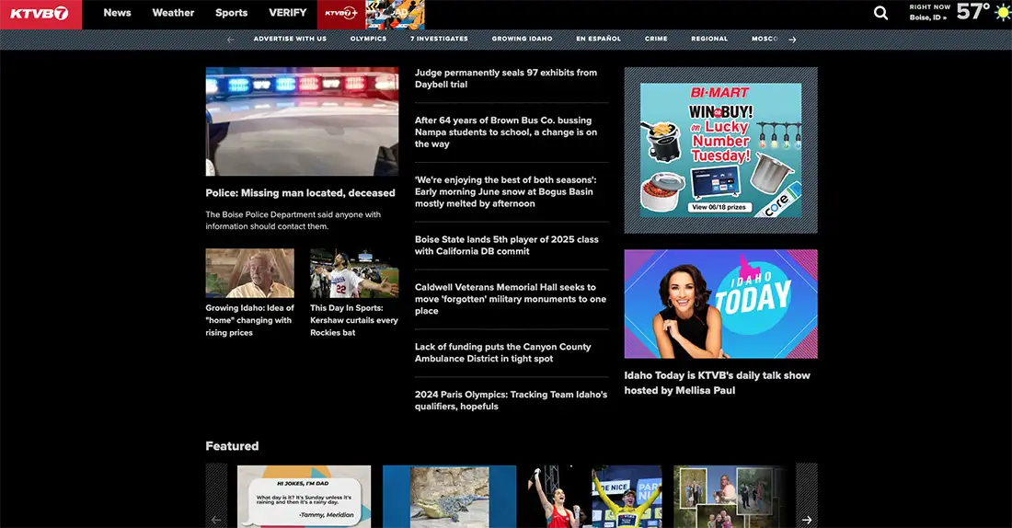Open Canyon County Ambulance District story
Image resolution: width=1012 pixels, height=528 pixels.
pyautogui.click(x=502, y=352)
